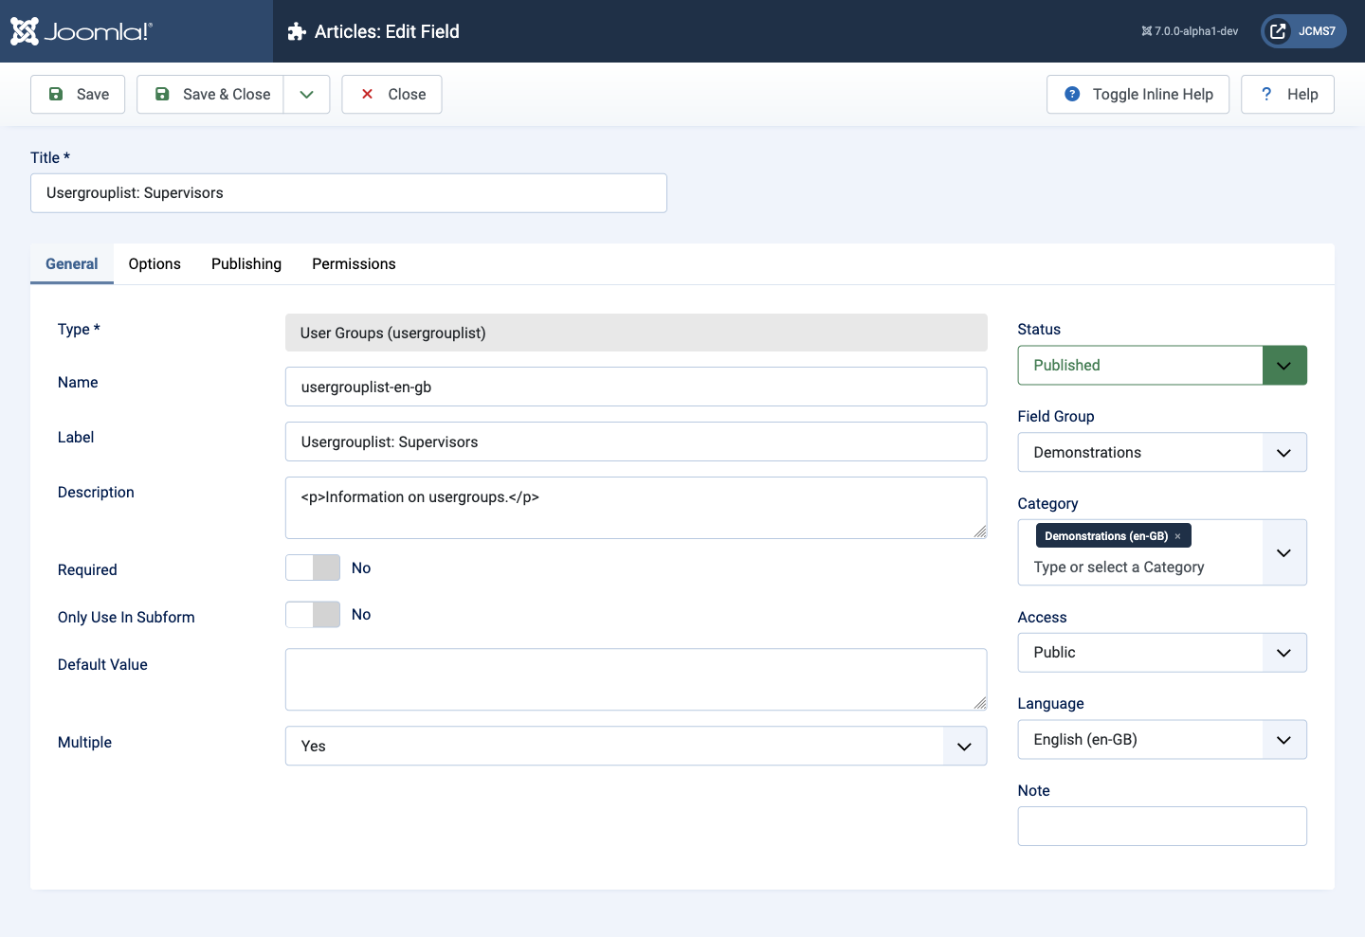Click into the Title input field
The image size is (1365, 937).
pyautogui.click(x=349, y=193)
